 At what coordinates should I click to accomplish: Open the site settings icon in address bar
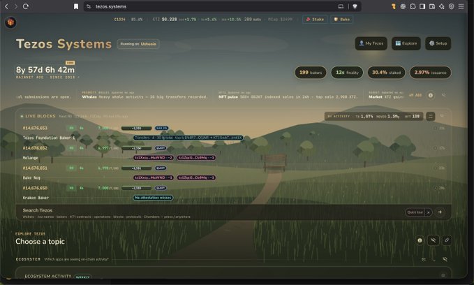(x=89, y=6)
